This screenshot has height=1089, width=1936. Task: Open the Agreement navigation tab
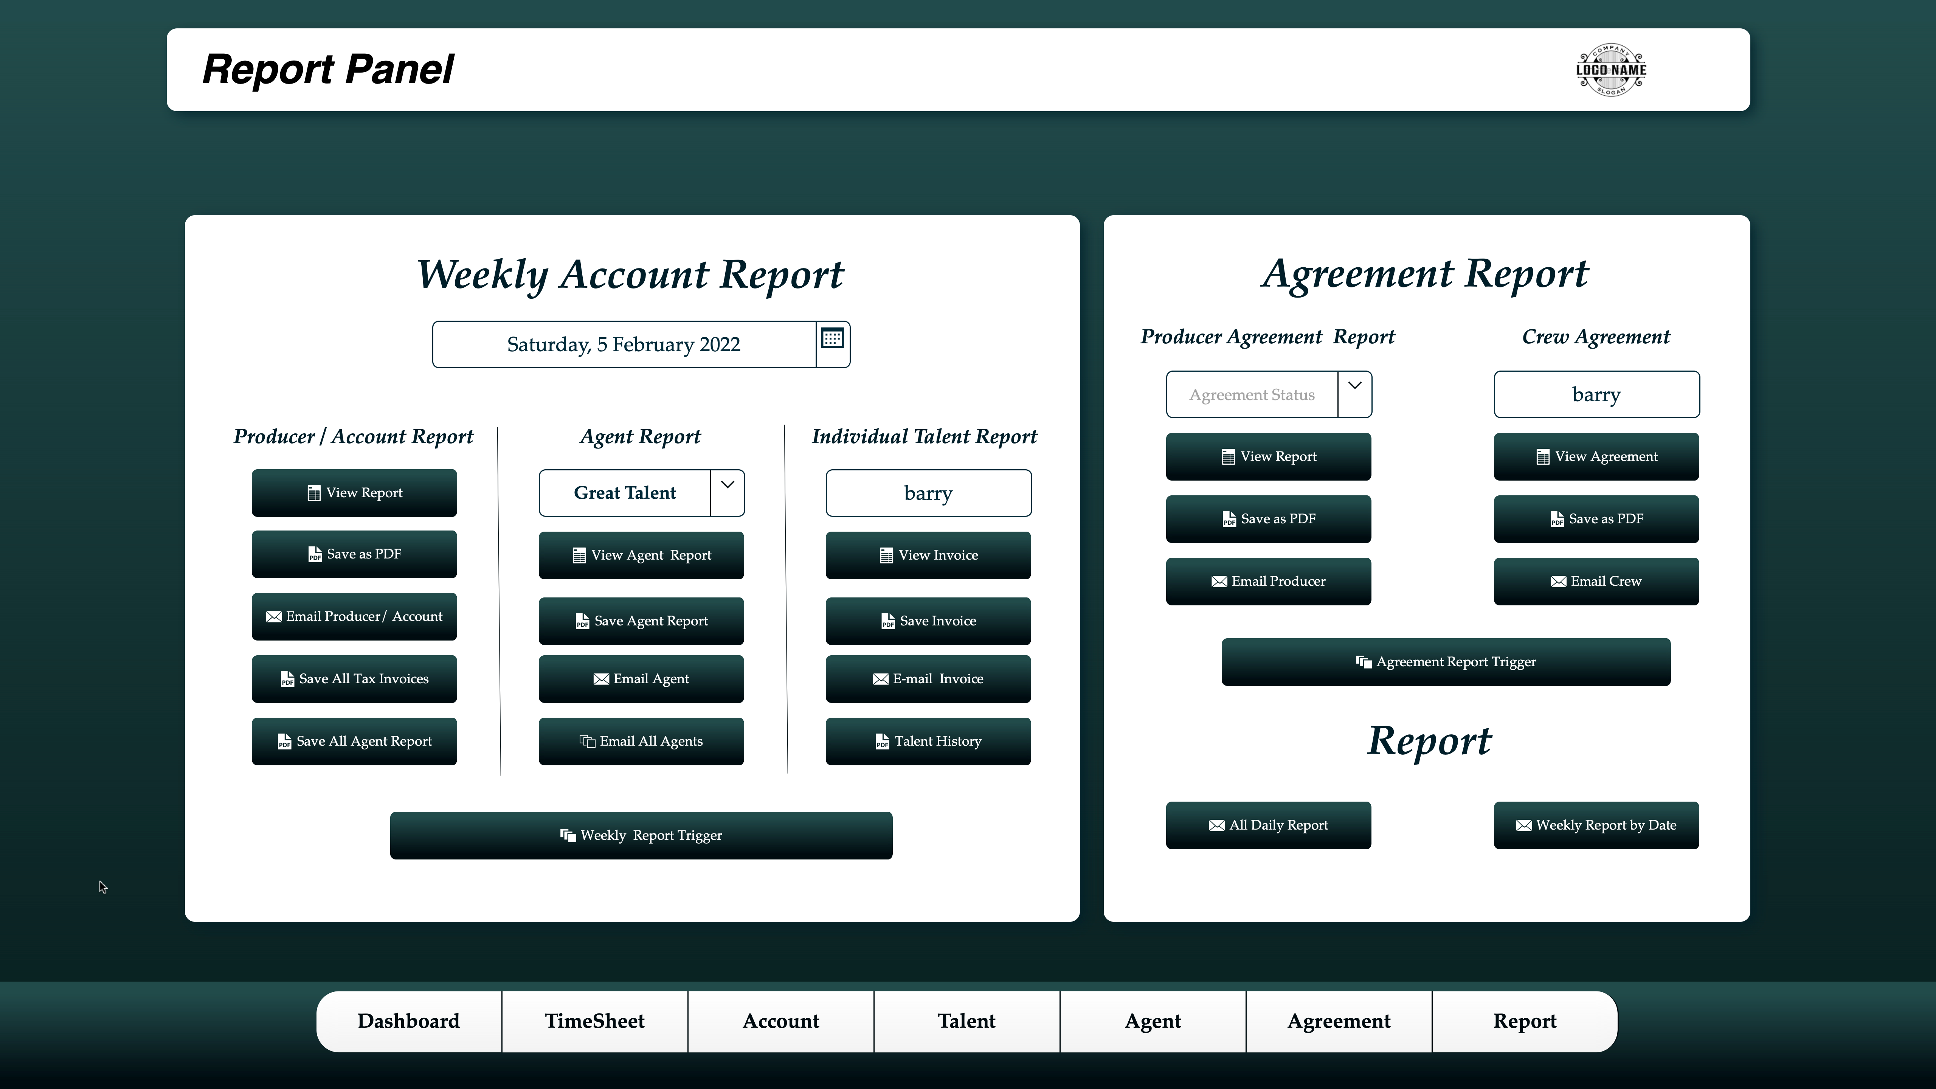pyautogui.click(x=1339, y=1021)
